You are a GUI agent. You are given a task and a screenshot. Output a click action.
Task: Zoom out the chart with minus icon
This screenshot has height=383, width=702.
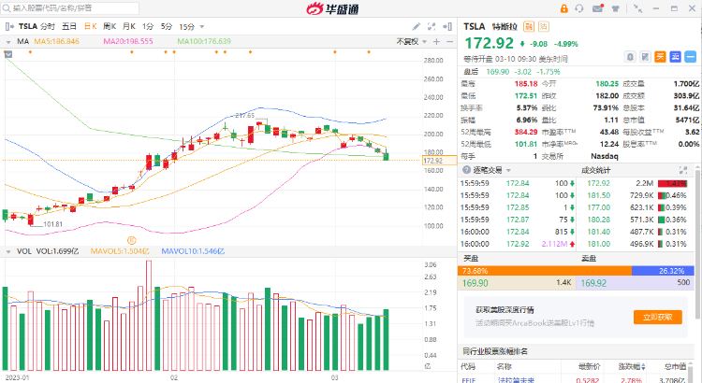pos(449,41)
